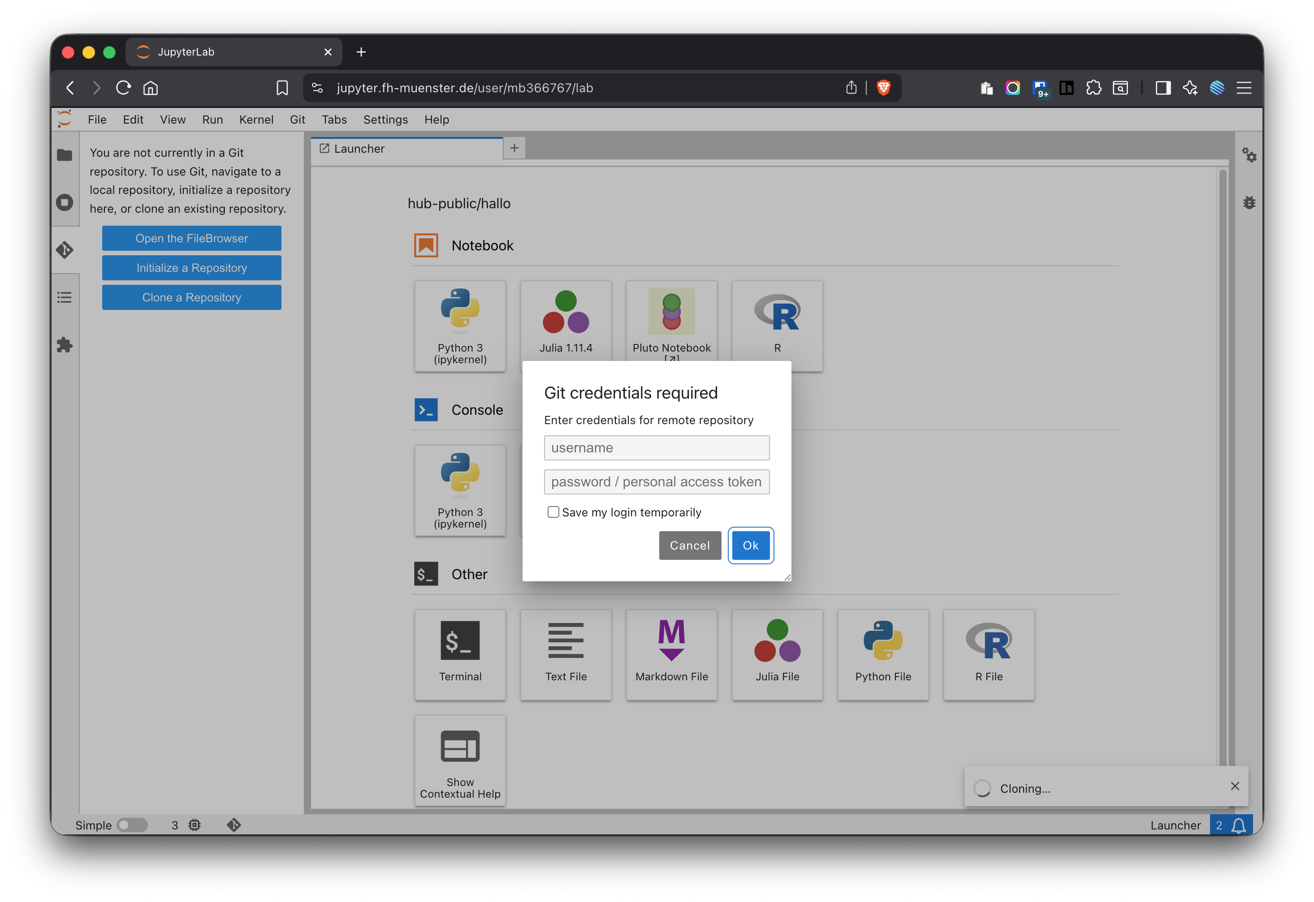Open Running Terminals and Kernels icon
The image size is (1314, 902).
point(65,202)
